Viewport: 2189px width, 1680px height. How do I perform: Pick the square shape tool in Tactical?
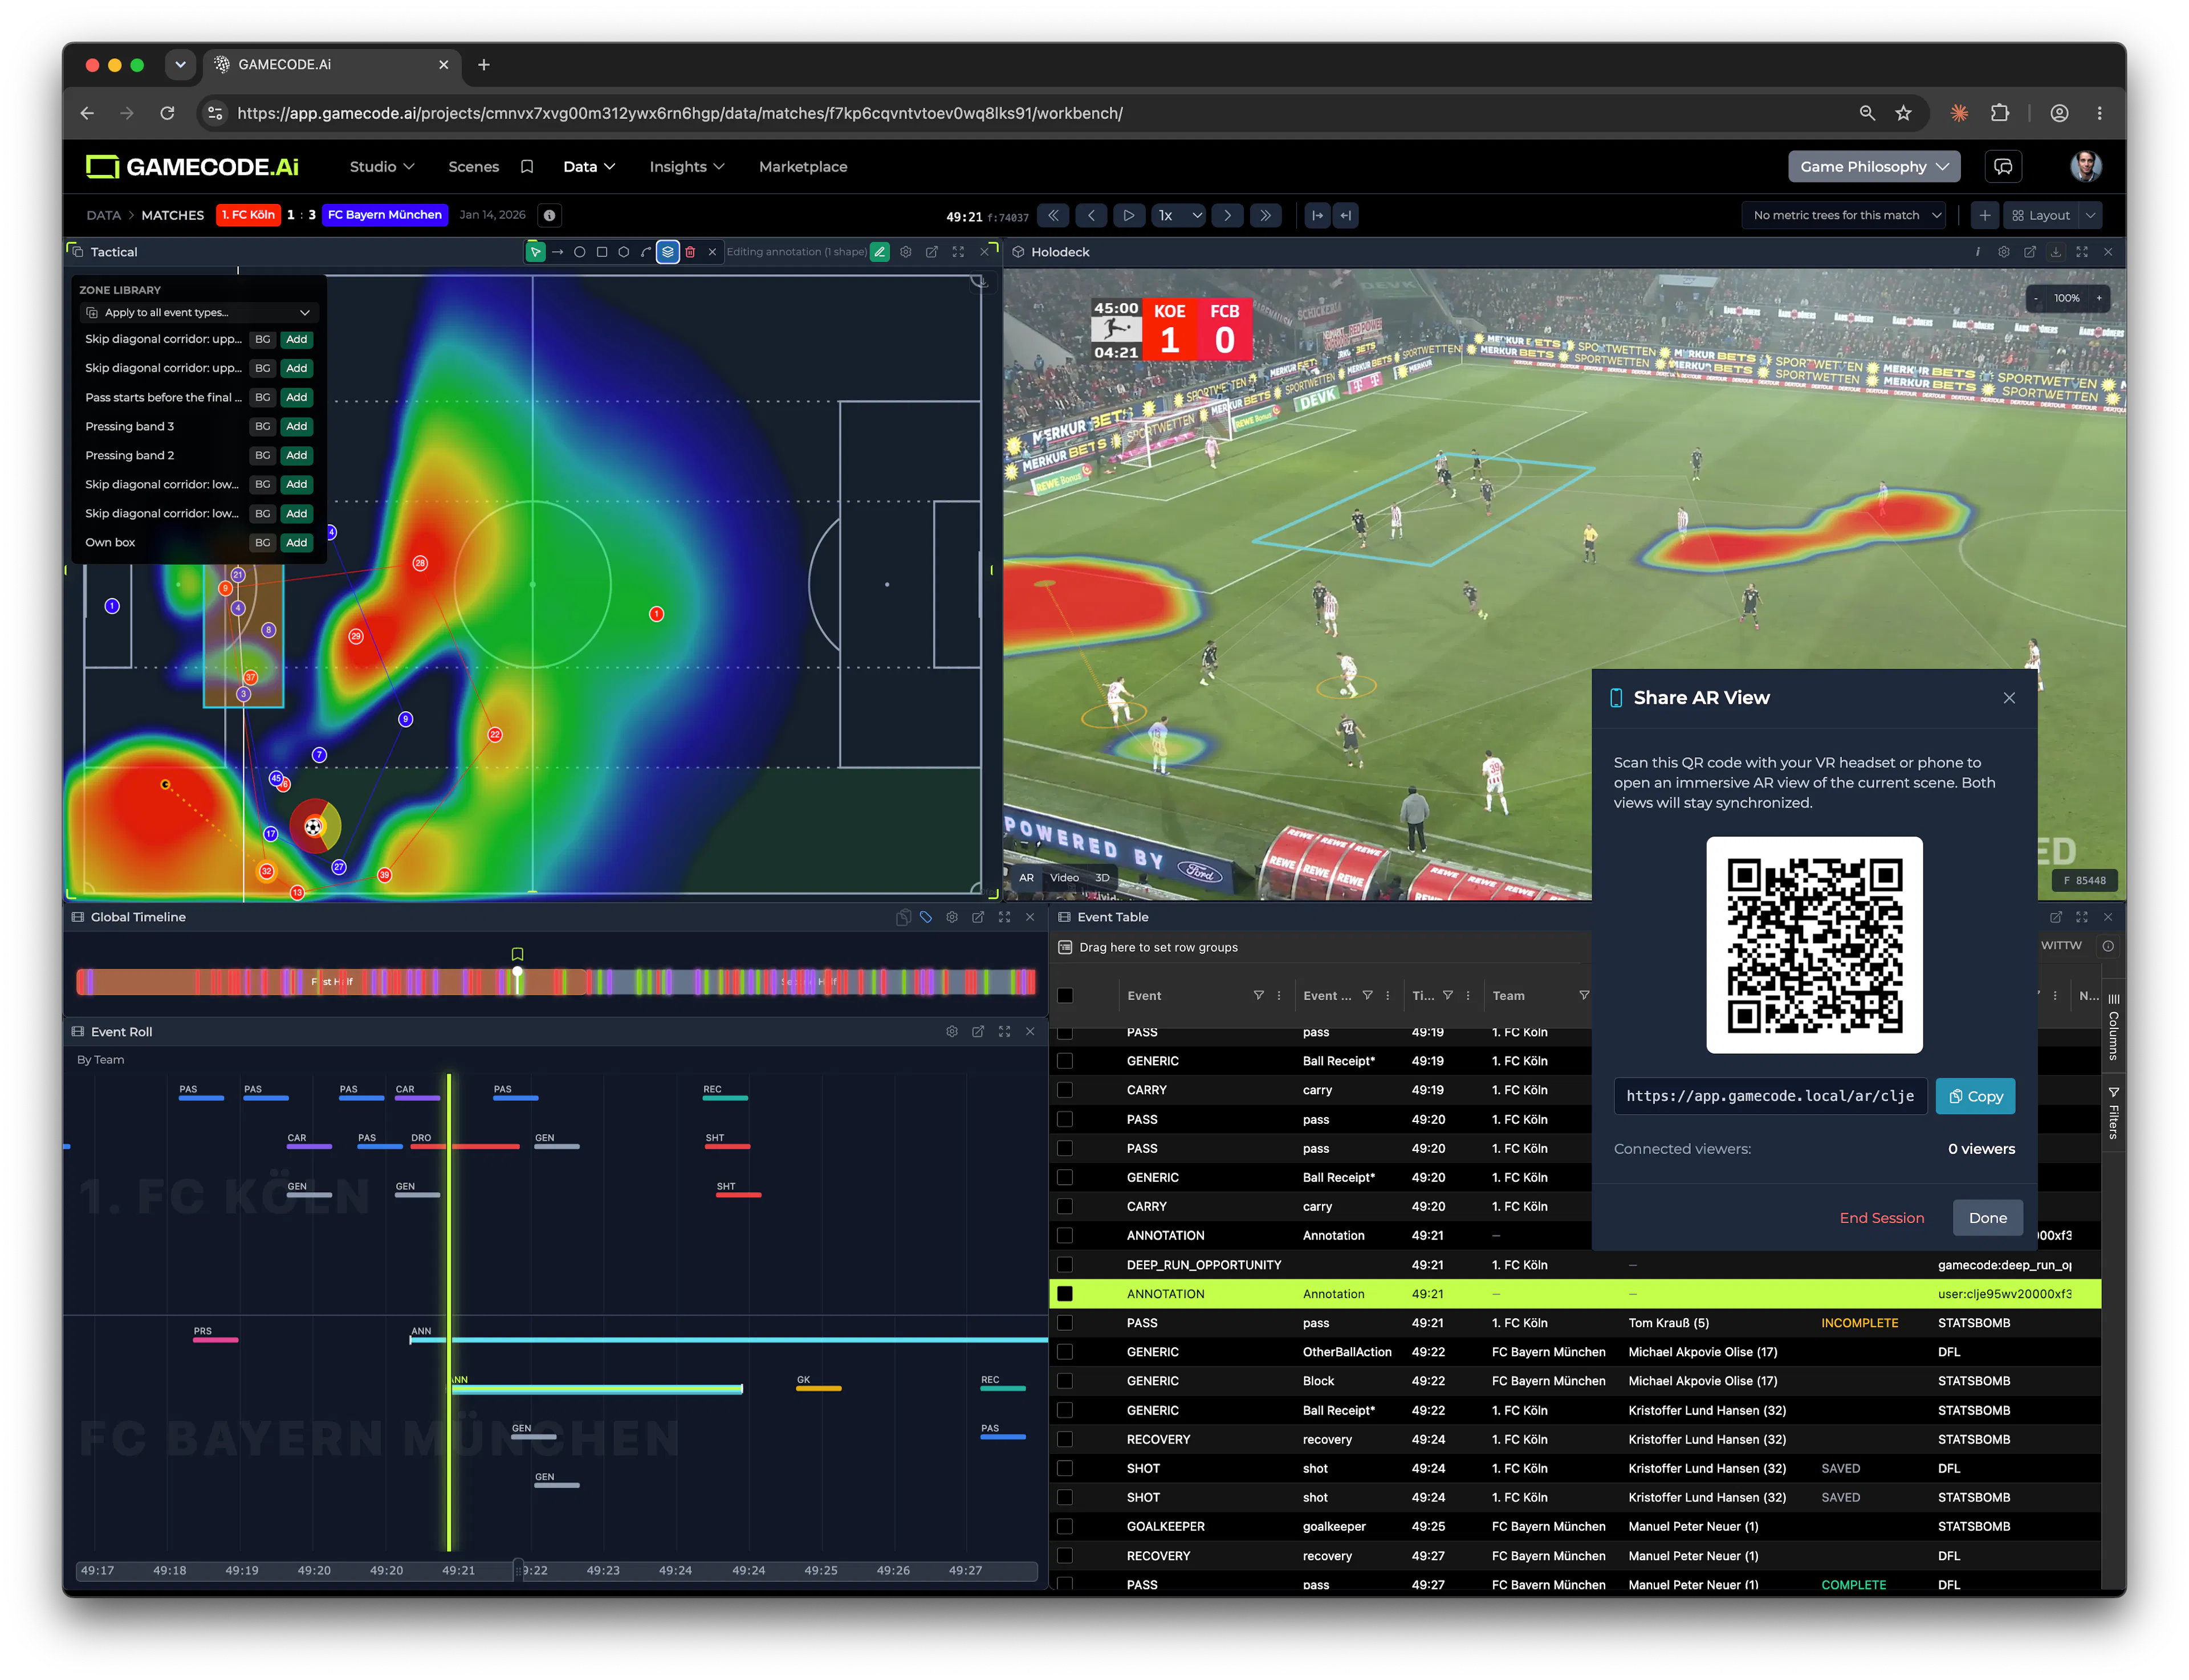601,252
